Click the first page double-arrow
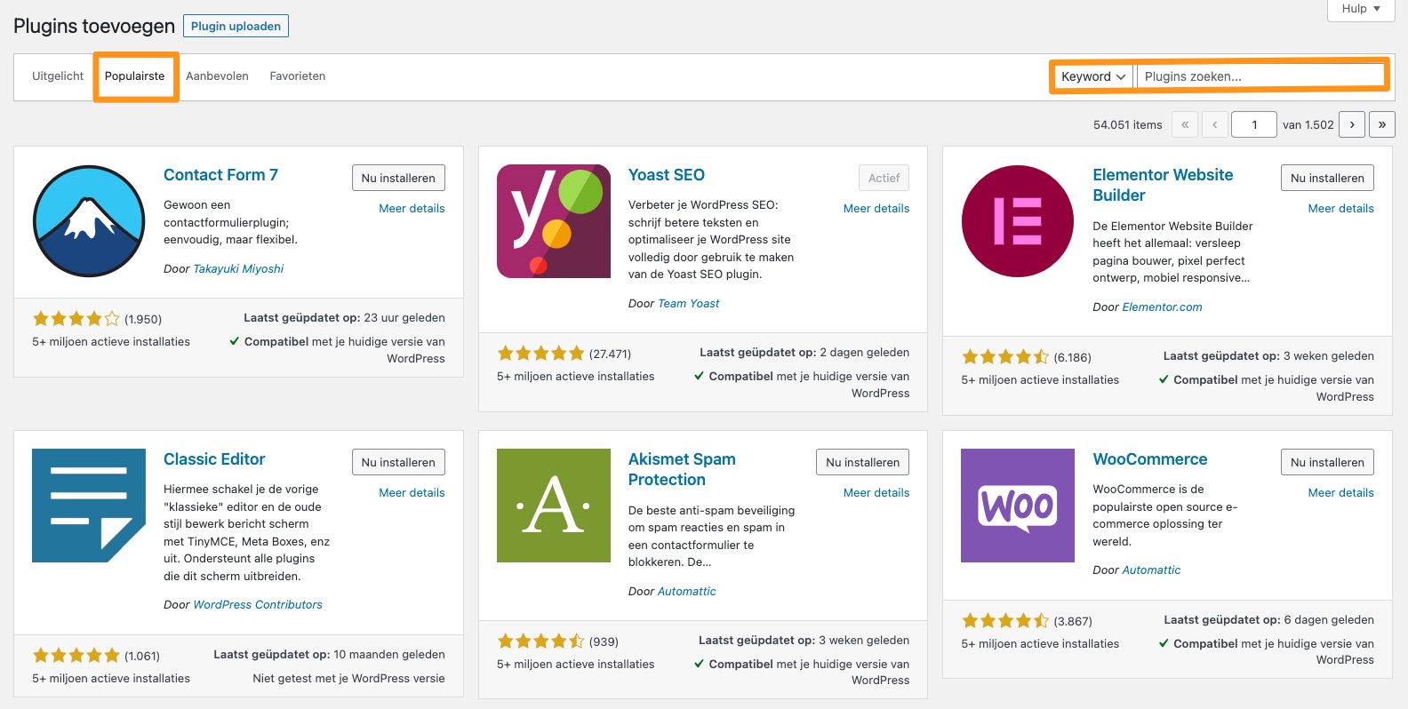The height and width of the screenshot is (709, 1408). coord(1185,124)
